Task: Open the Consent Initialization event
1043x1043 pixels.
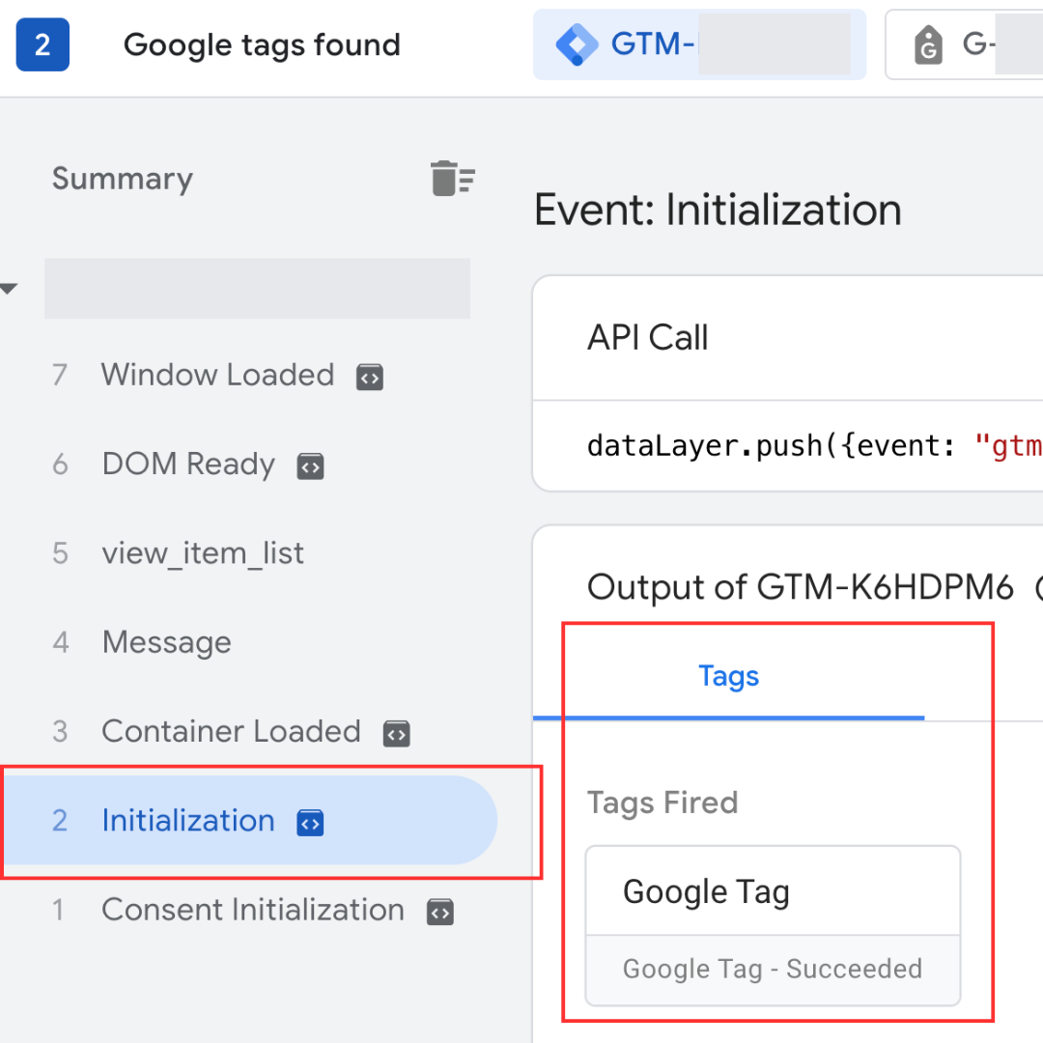Action: tap(253, 910)
